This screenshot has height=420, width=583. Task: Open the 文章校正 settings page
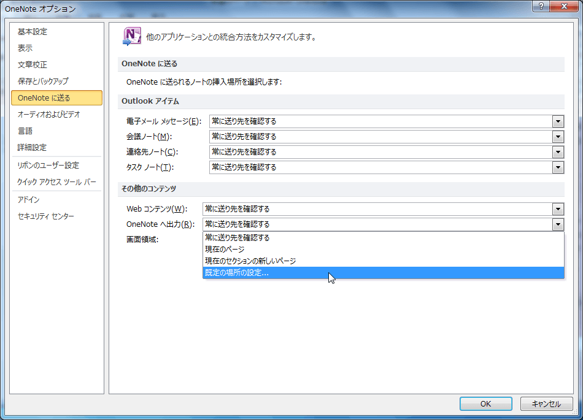56,64
